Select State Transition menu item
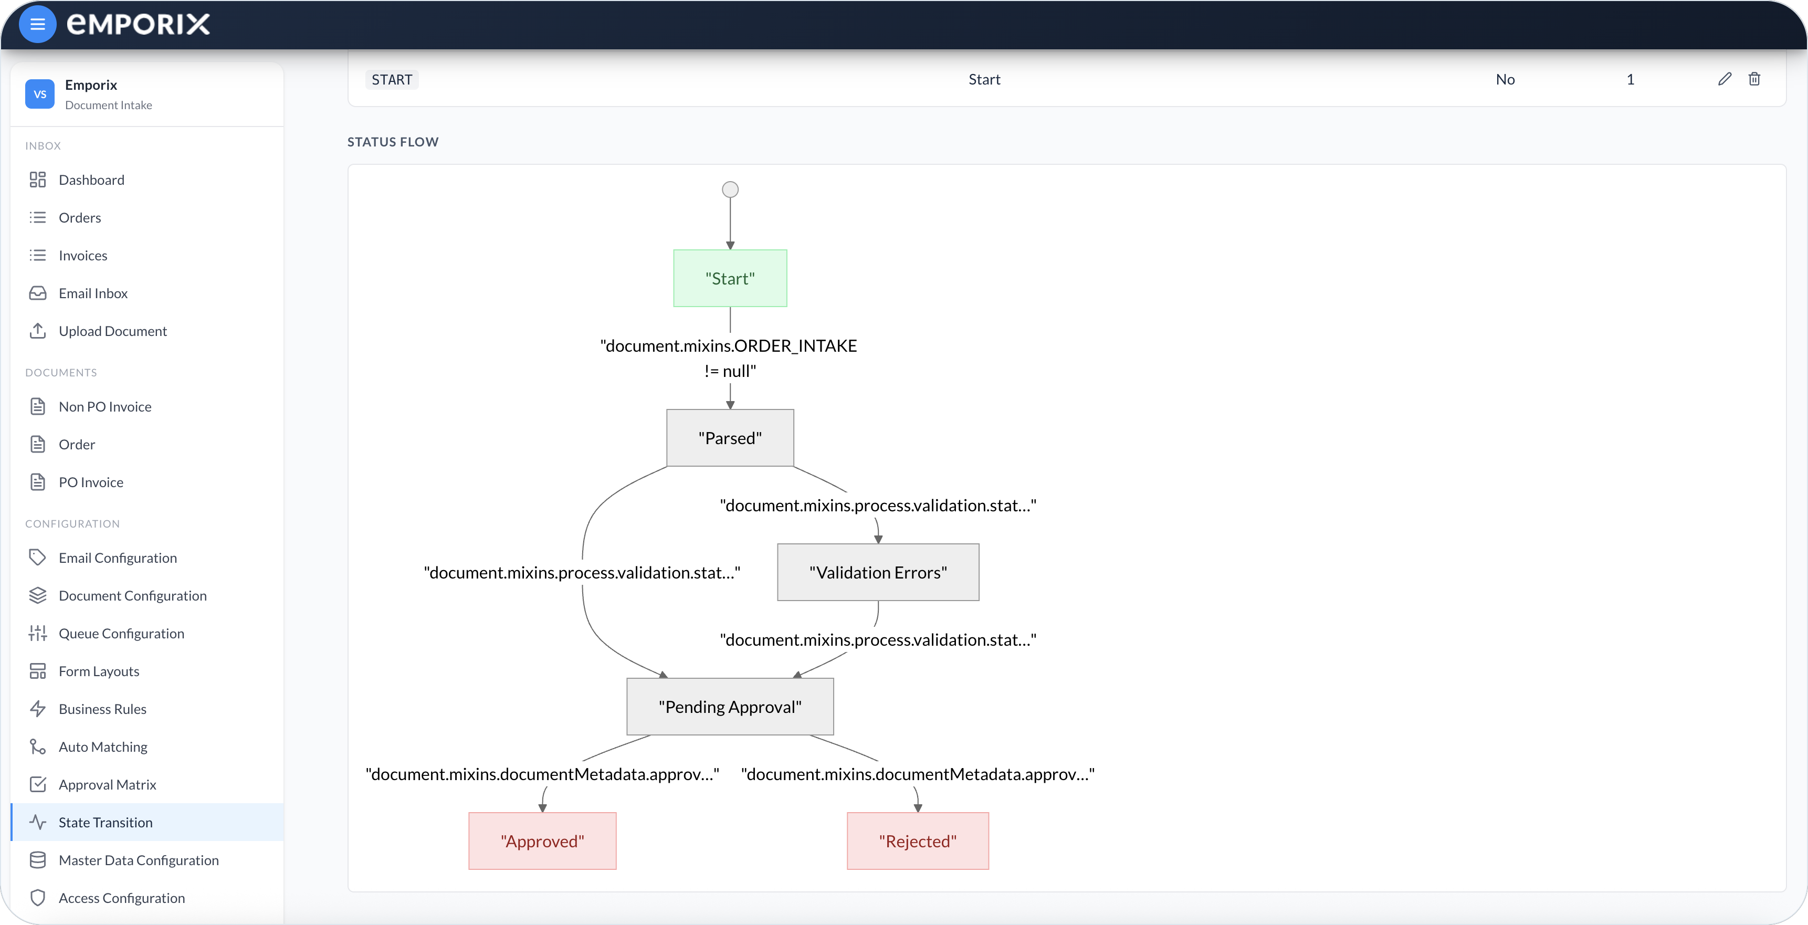The width and height of the screenshot is (1808, 925). coord(148,823)
